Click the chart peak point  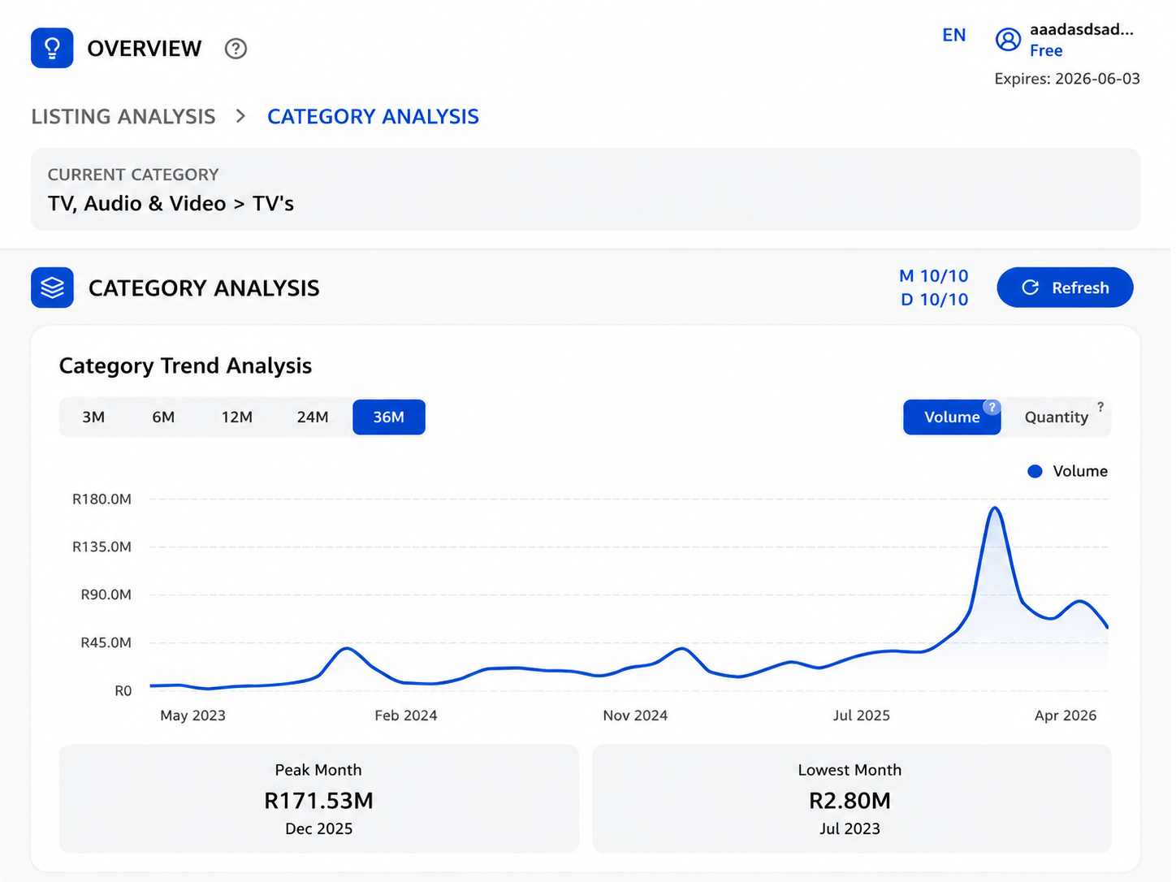point(995,508)
